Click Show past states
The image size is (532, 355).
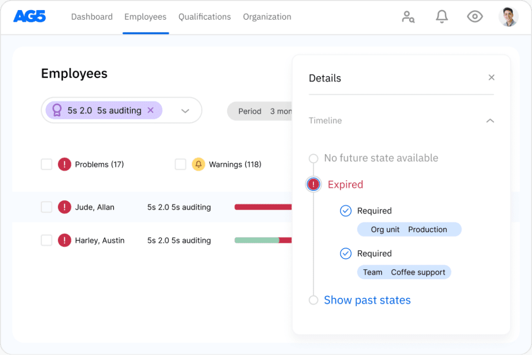pyautogui.click(x=367, y=300)
